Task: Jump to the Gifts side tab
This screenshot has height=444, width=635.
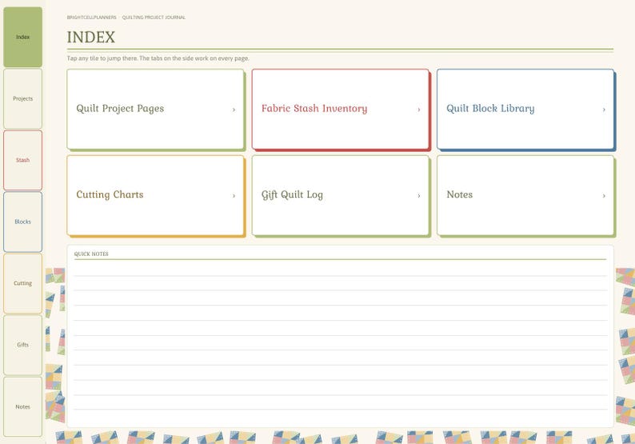Action: pyautogui.click(x=22, y=345)
